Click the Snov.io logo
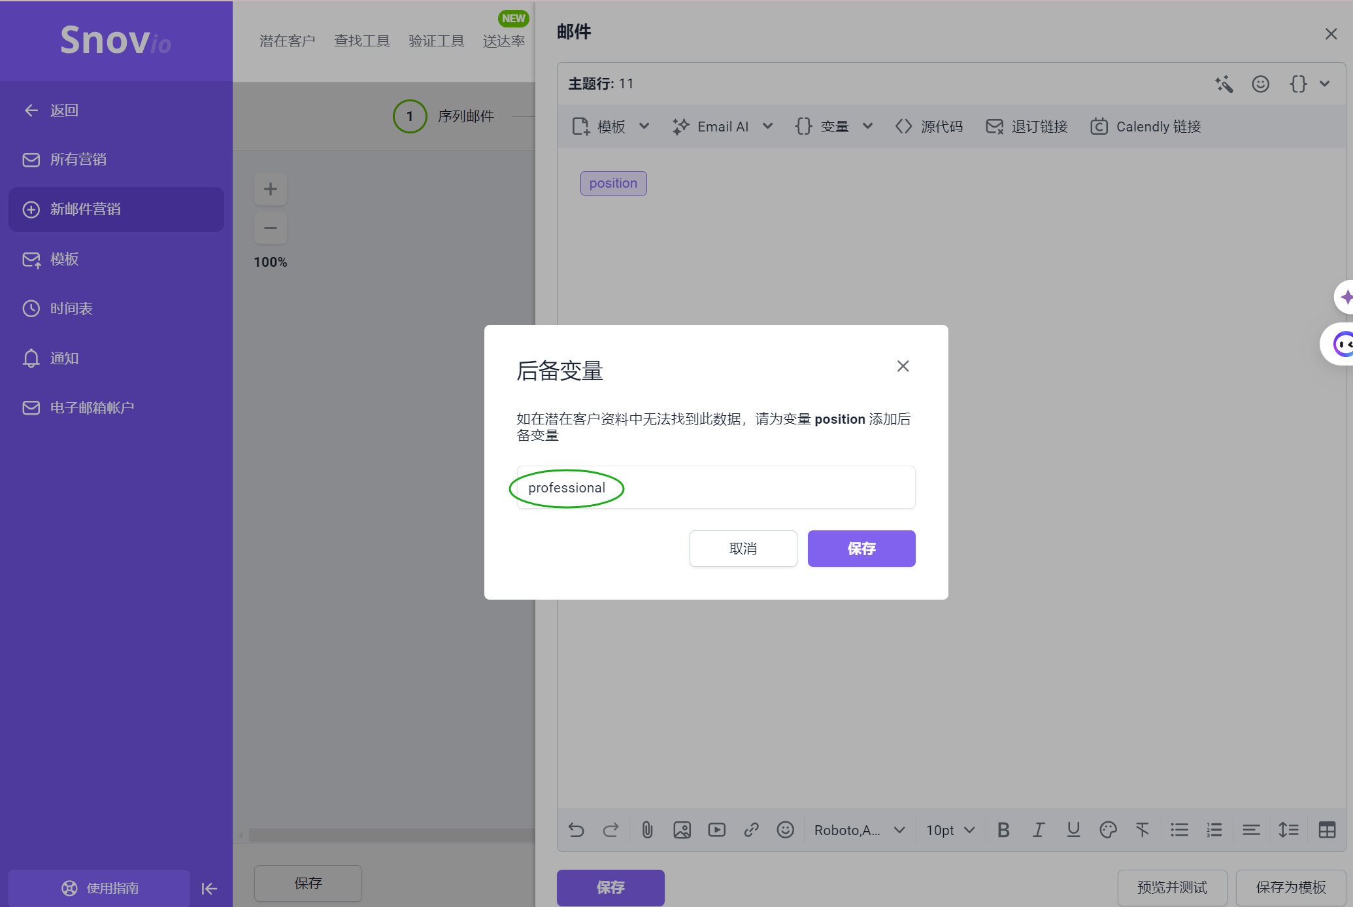The image size is (1353, 907). [x=116, y=40]
